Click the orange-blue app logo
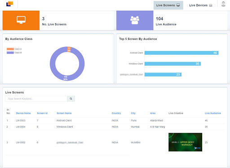The height and width of the screenshot is (168, 230). click(x=10, y=4)
